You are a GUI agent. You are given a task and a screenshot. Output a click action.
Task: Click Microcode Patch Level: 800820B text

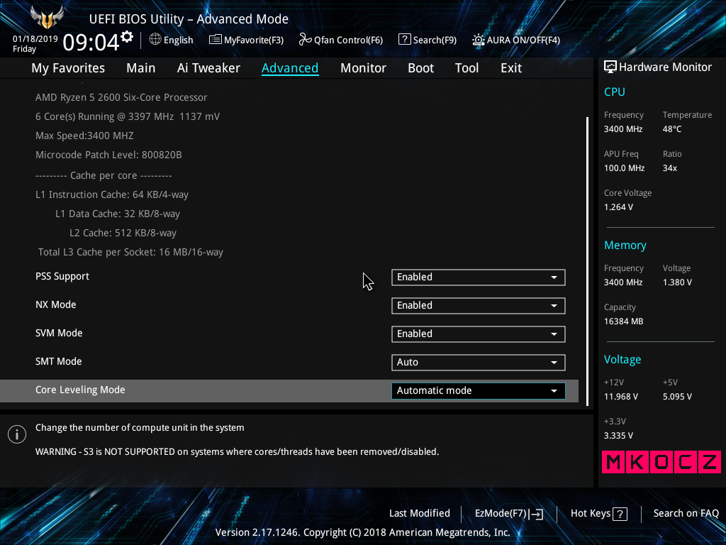(108, 155)
